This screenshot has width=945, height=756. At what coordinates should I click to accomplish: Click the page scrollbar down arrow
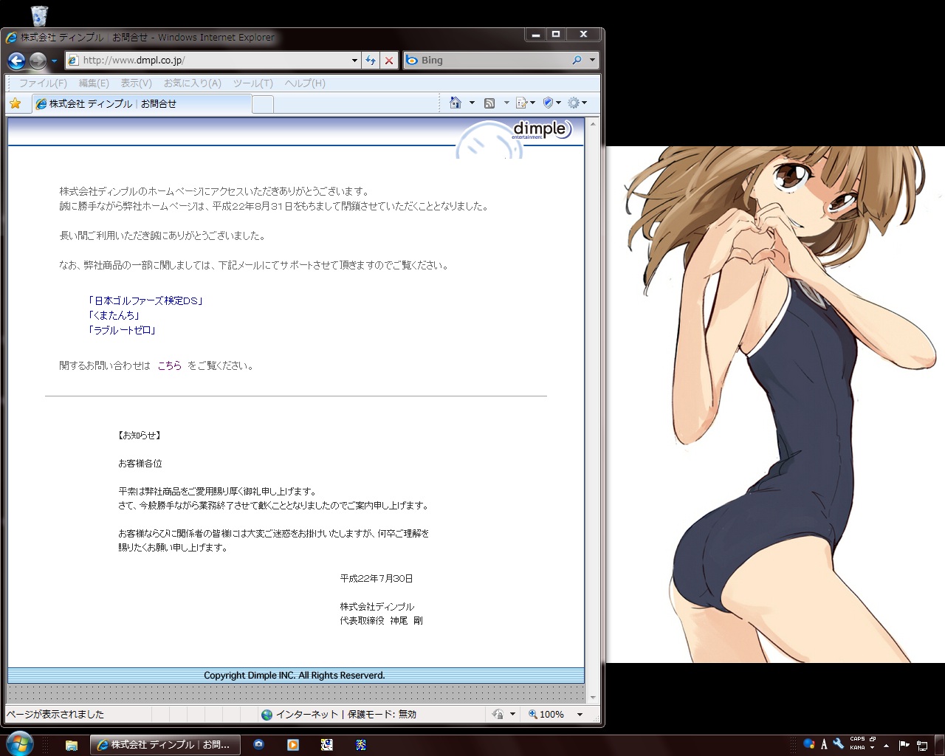pos(592,697)
